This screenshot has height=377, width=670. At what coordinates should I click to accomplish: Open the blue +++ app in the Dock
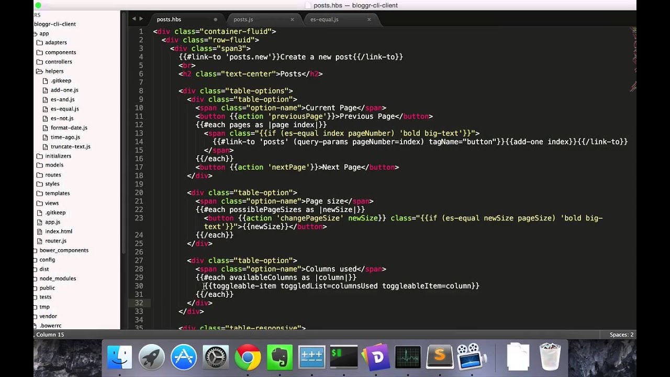click(x=311, y=357)
